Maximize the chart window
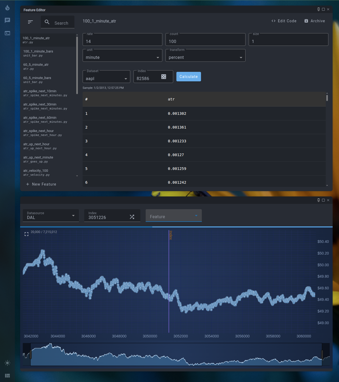This screenshot has height=382, width=339. click(x=323, y=200)
